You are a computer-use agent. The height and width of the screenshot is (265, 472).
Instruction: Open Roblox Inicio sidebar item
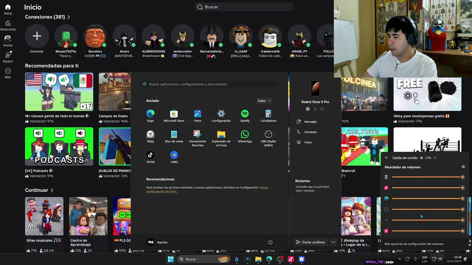(x=8, y=10)
